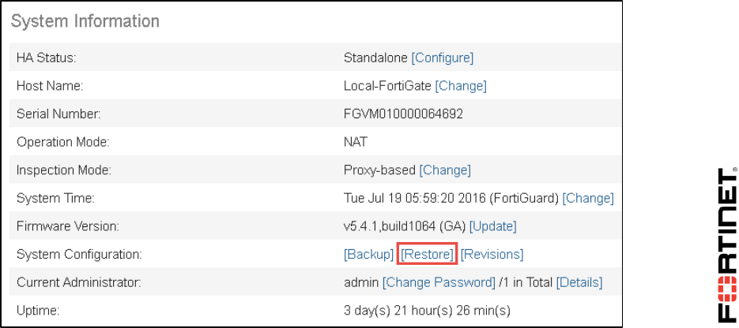Restore the system configuration

pyautogui.click(x=428, y=255)
